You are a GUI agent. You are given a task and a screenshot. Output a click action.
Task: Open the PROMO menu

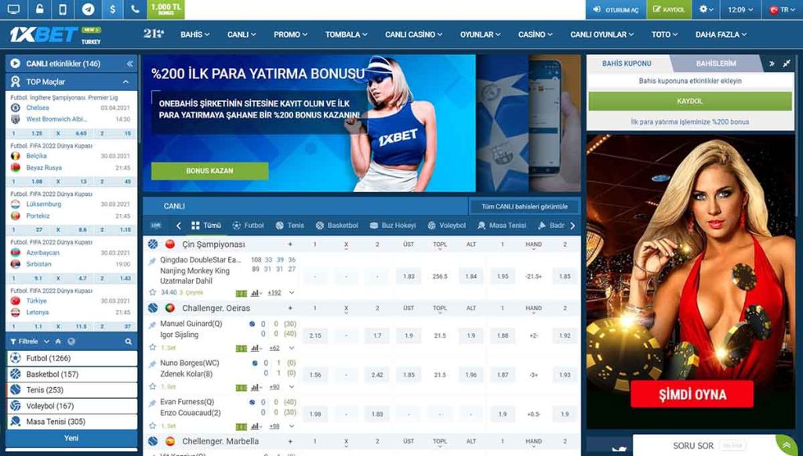[x=290, y=34]
